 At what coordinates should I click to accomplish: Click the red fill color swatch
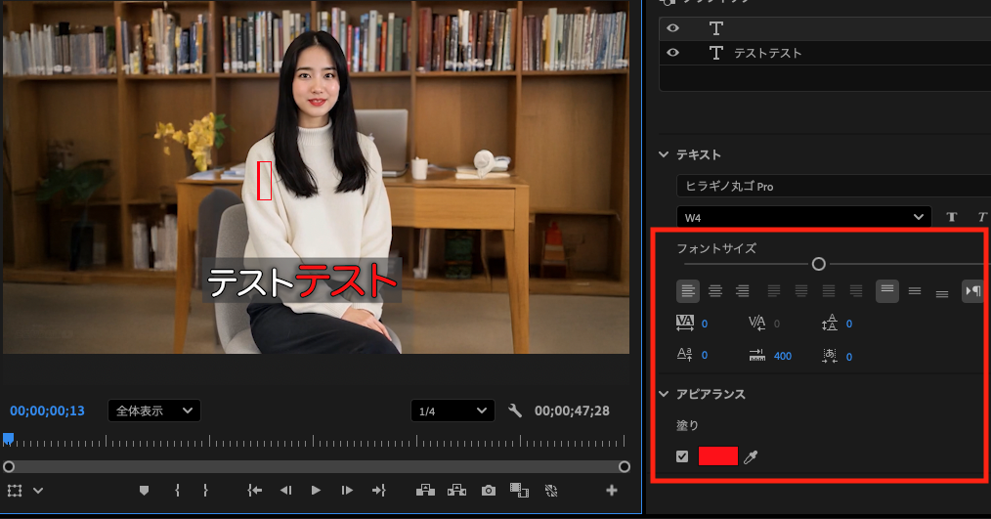pos(717,456)
